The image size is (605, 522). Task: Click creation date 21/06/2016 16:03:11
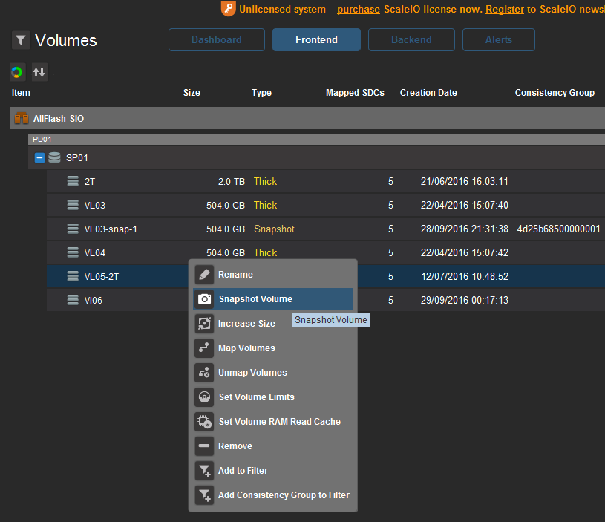point(464,181)
